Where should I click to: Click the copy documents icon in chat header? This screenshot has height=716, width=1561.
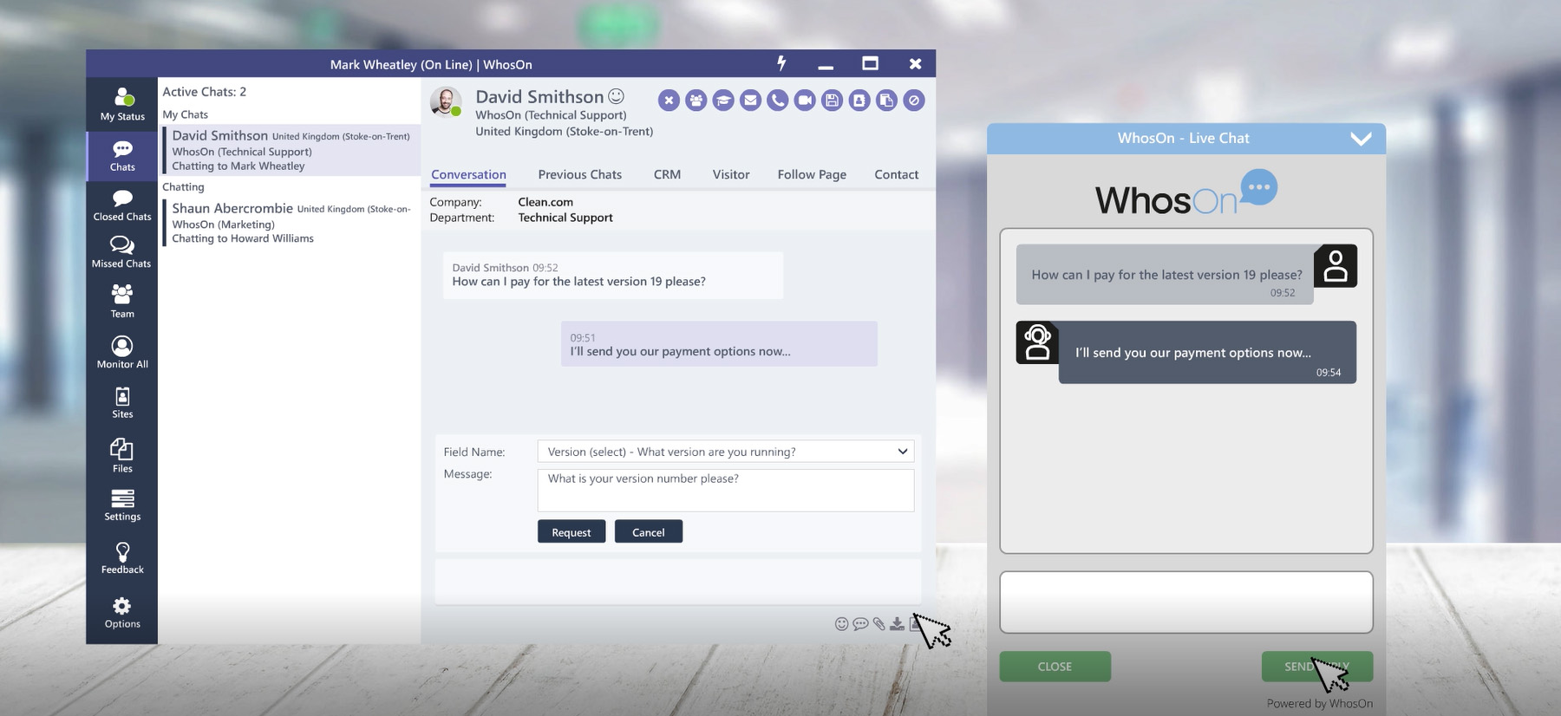click(x=886, y=101)
